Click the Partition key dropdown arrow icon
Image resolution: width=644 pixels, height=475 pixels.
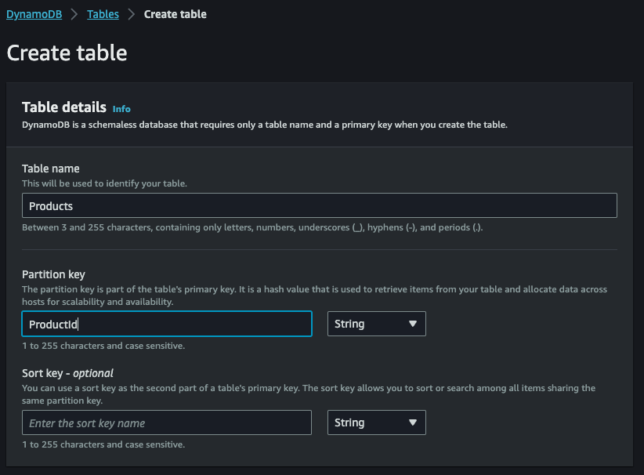pos(413,324)
